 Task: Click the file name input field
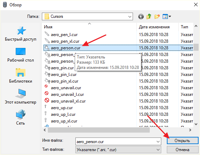[116, 142]
